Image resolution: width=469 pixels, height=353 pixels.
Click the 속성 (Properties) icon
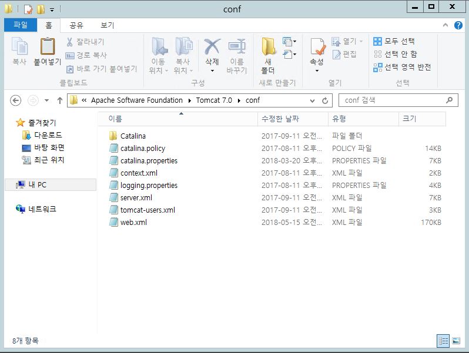pyautogui.click(x=317, y=48)
